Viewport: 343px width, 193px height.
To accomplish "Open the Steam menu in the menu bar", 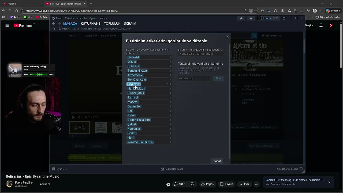I will click(57, 18).
